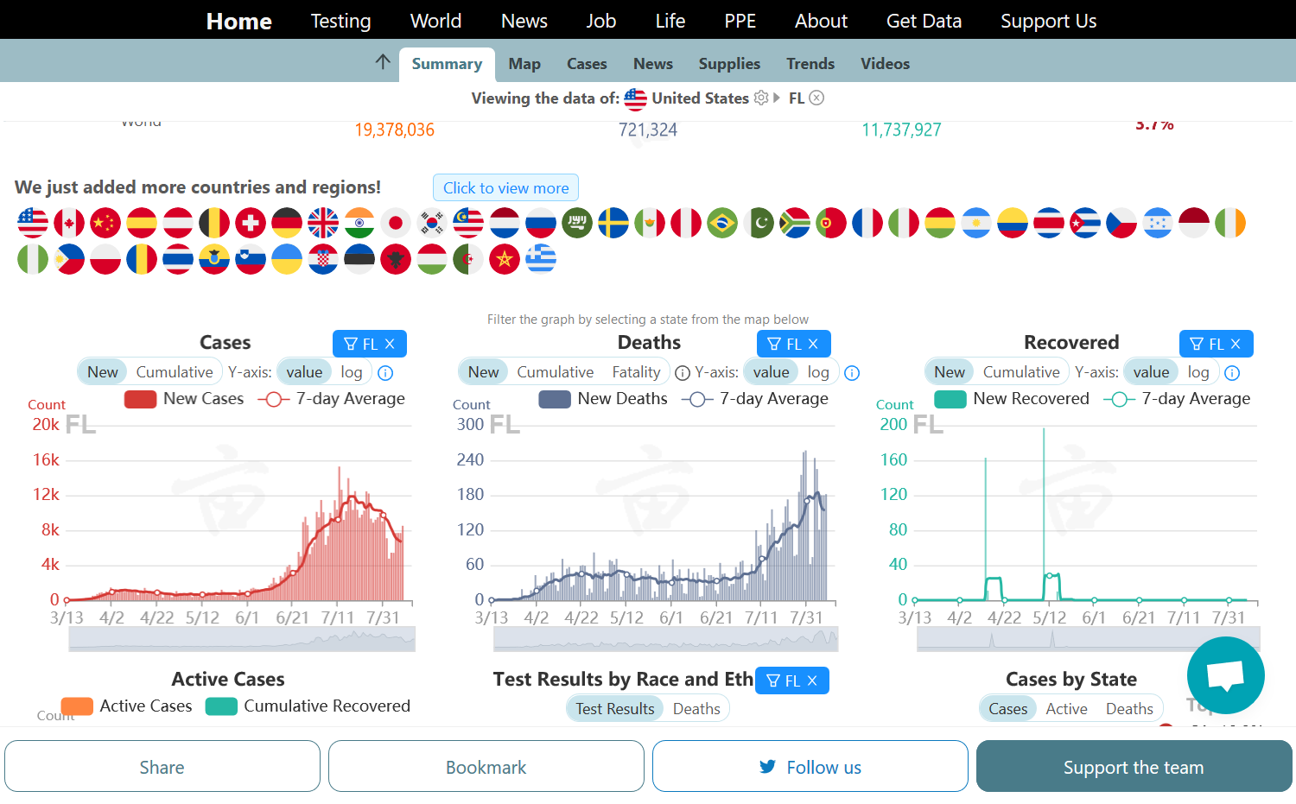Click the Cases chart Y-axis info icon
1296x804 pixels.
385,373
